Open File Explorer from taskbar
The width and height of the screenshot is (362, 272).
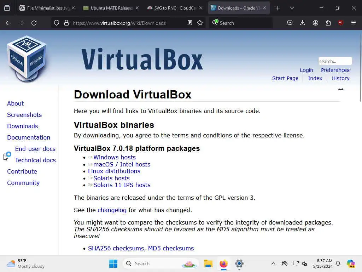[208, 263]
